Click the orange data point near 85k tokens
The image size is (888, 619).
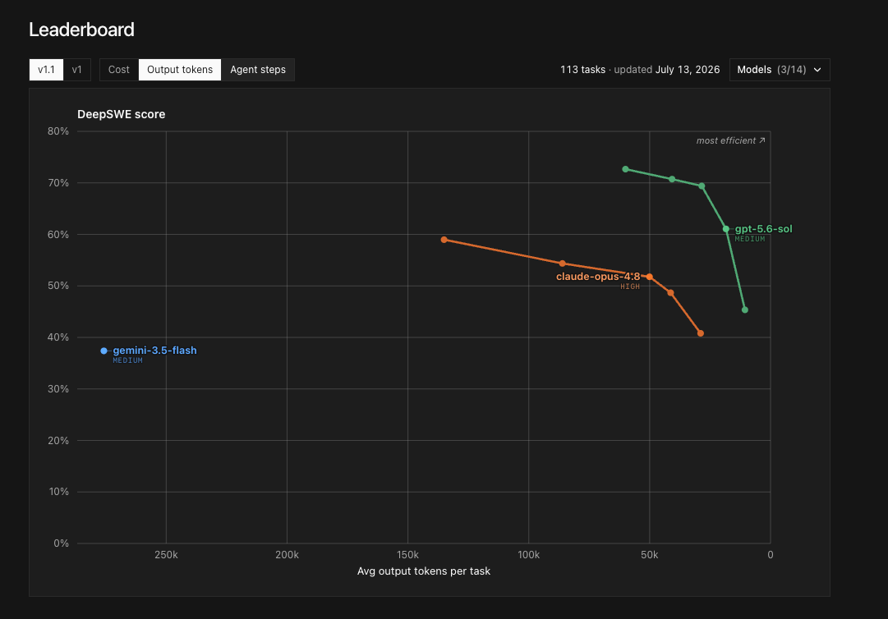pyautogui.click(x=563, y=264)
